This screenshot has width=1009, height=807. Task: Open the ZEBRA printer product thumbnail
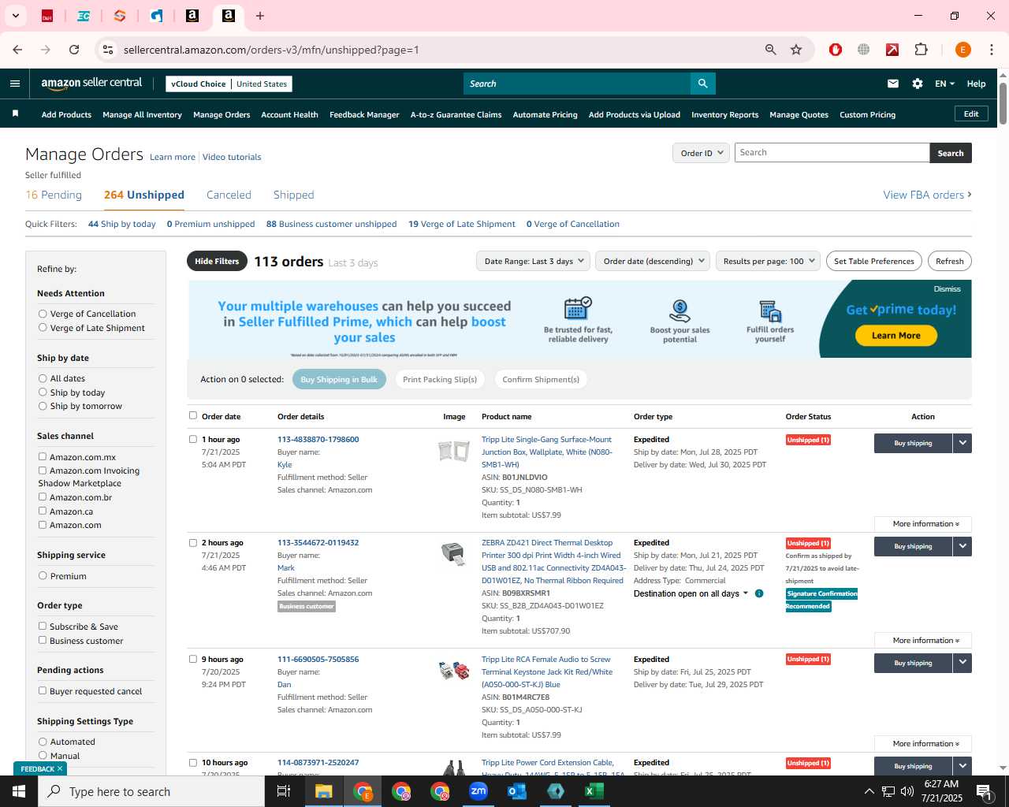click(x=452, y=553)
